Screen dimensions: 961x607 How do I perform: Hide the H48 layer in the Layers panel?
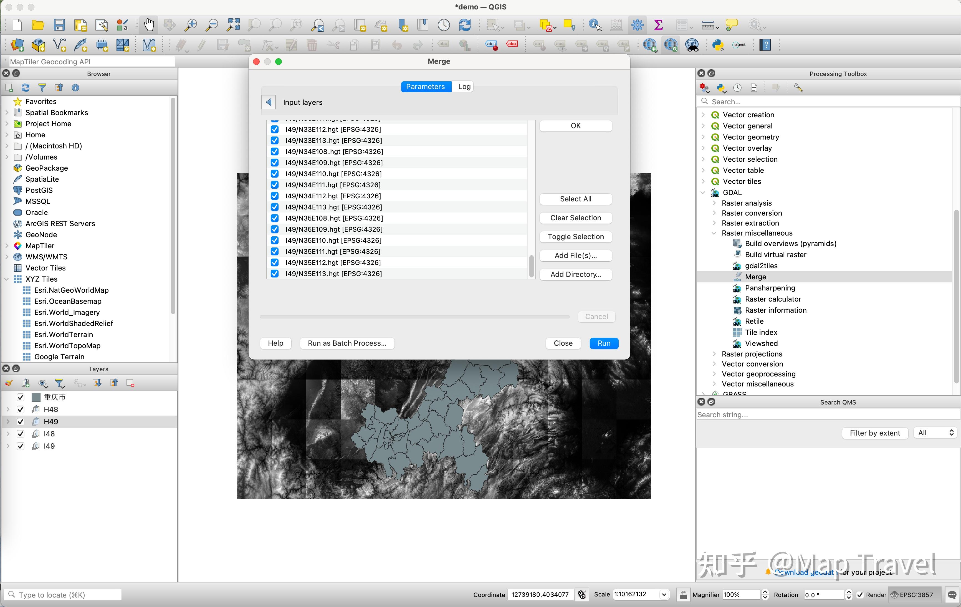coord(20,409)
